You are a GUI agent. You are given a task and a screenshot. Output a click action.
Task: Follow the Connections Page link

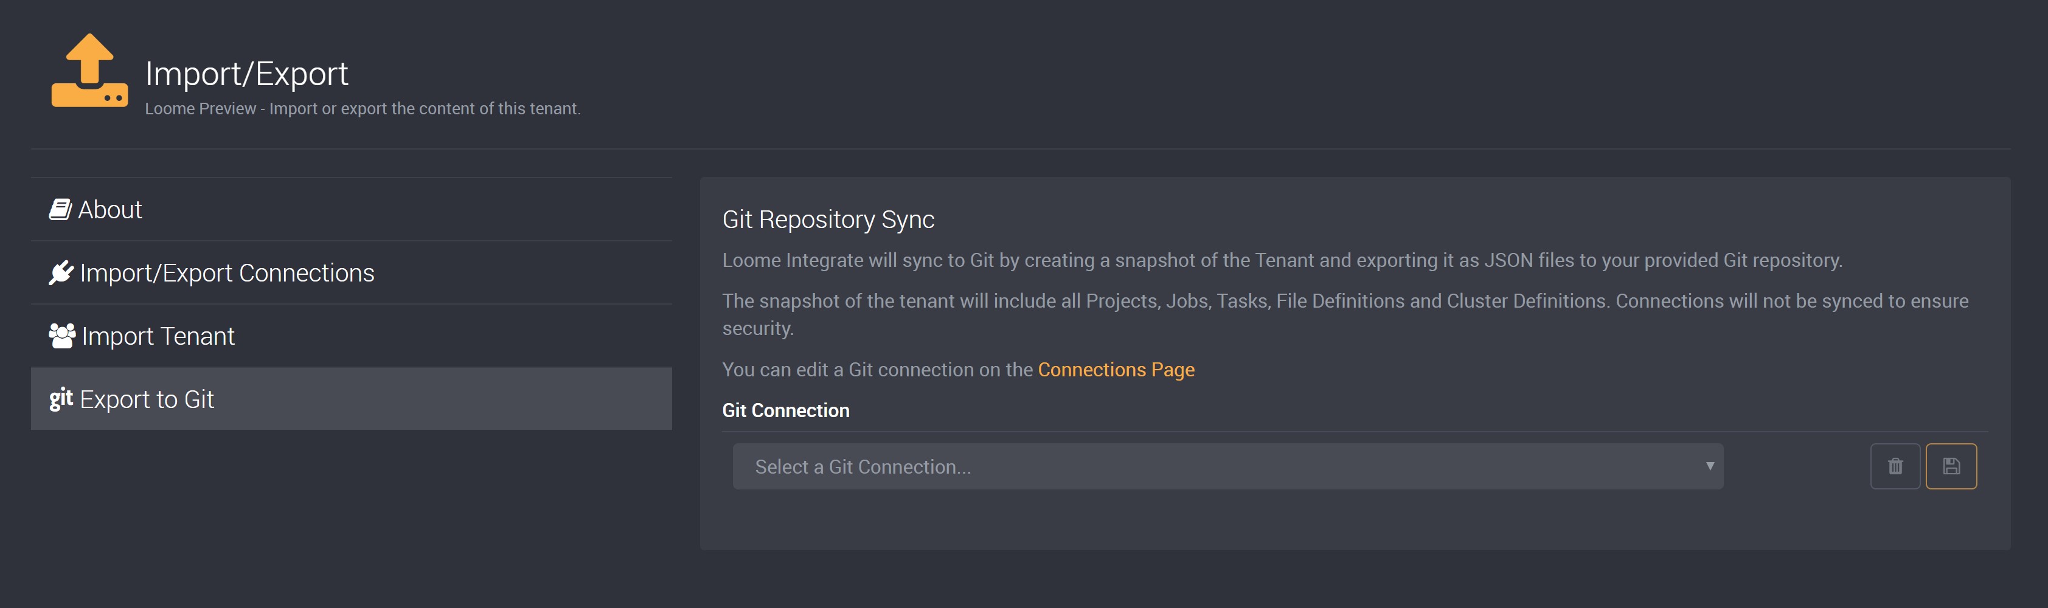1116,370
